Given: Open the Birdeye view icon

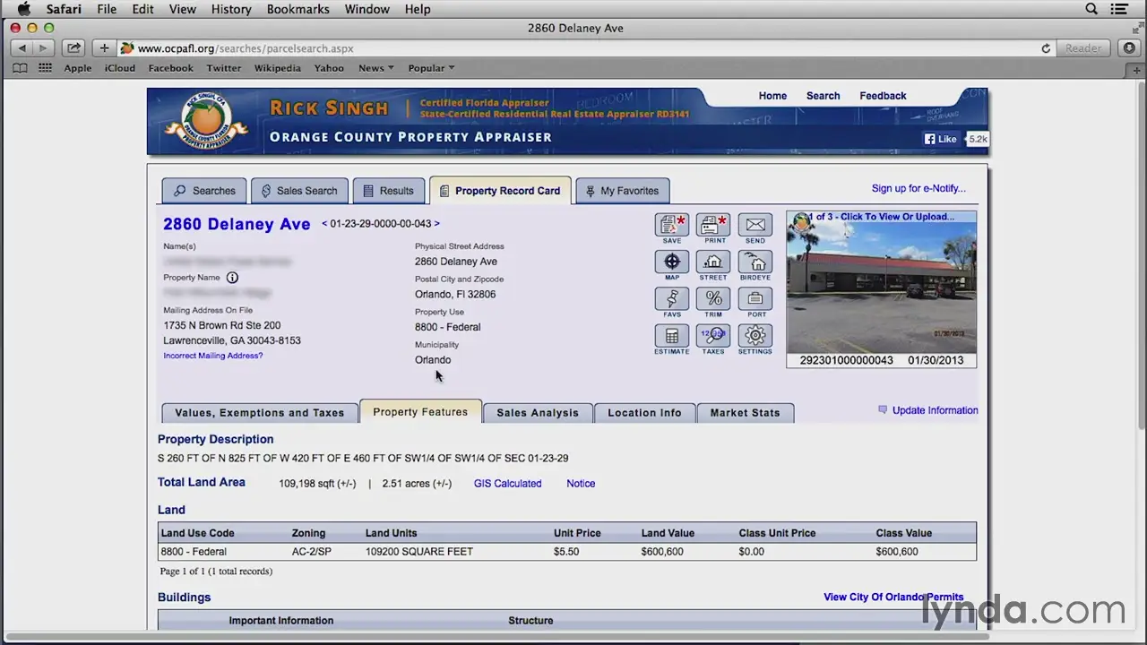Looking at the screenshot, I should (x=755, y=262).
